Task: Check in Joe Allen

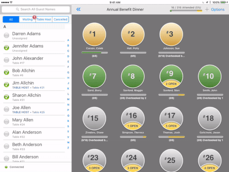Action: (6, 109)
